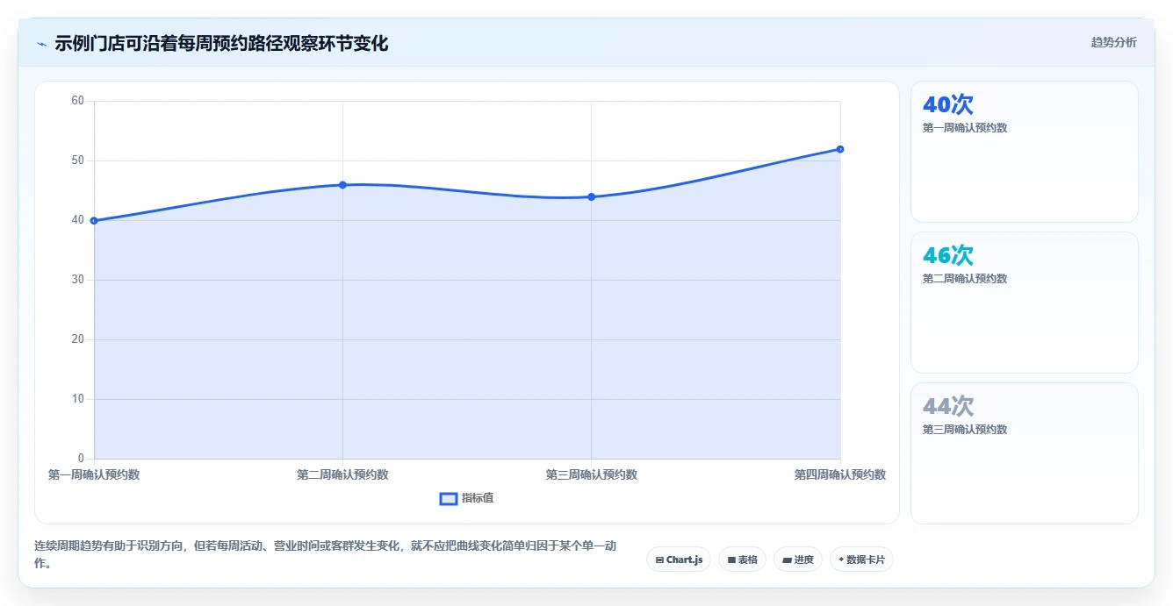Click the trend icon beside the title

41,44
